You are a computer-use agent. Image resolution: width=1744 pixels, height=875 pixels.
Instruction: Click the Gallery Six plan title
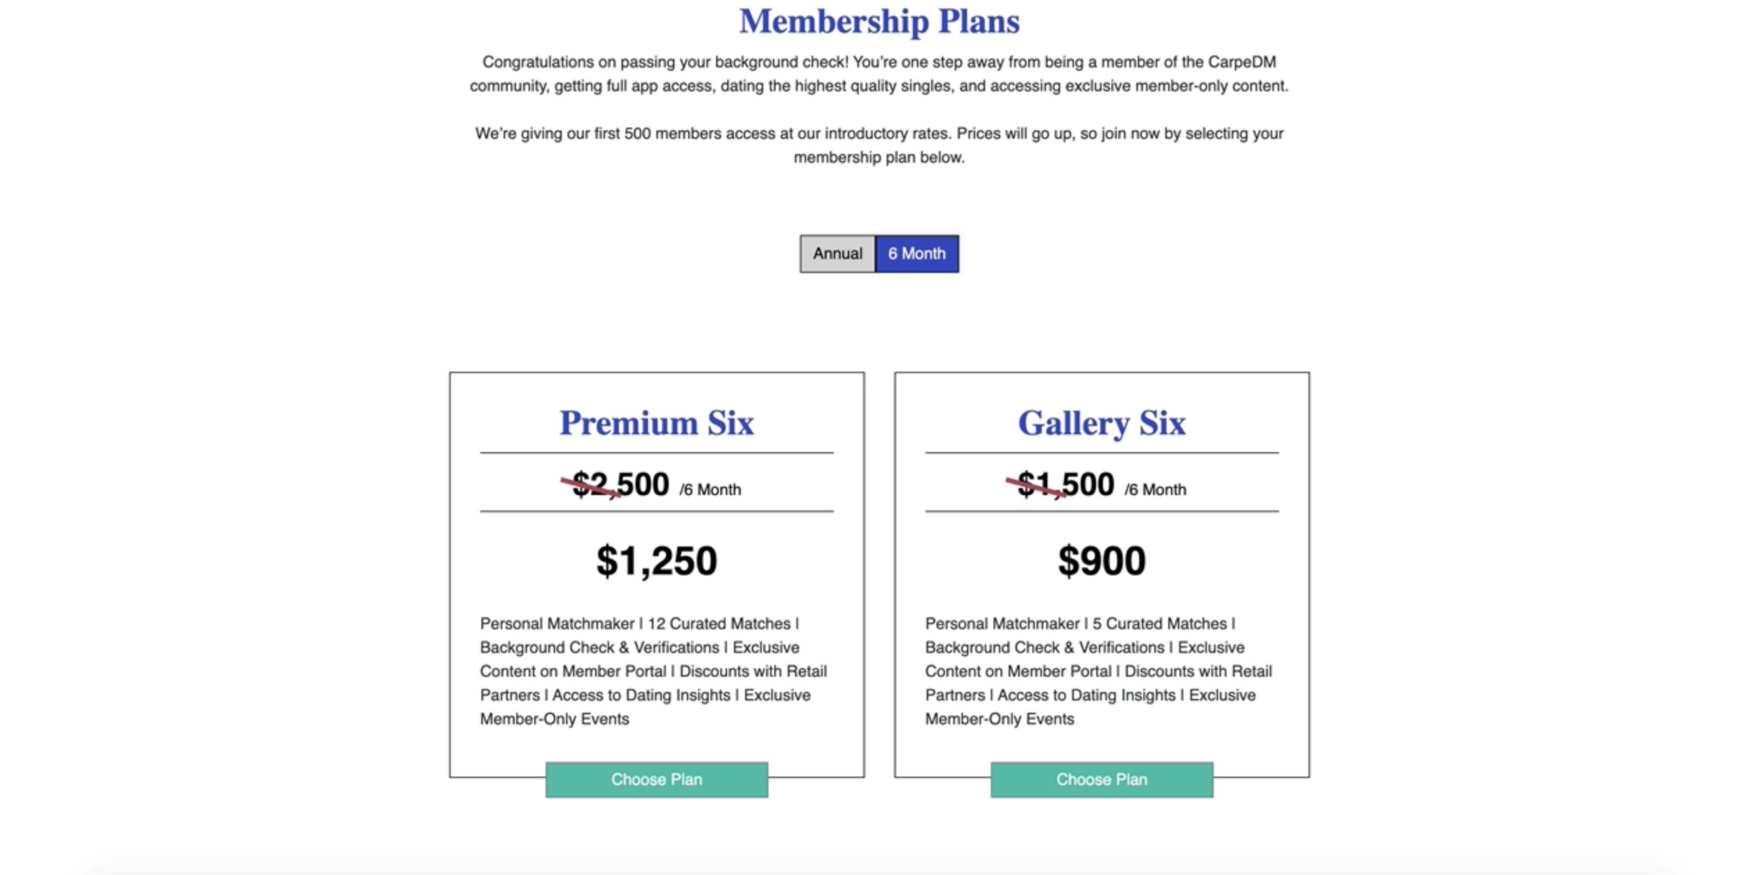pyautogui.click(x=1101, y=422)
